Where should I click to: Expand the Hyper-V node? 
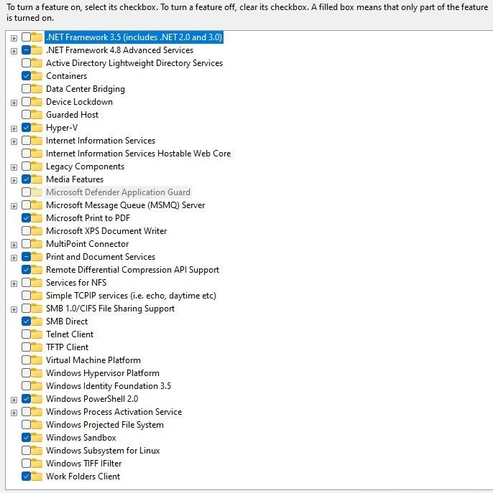tap(14, 128)
